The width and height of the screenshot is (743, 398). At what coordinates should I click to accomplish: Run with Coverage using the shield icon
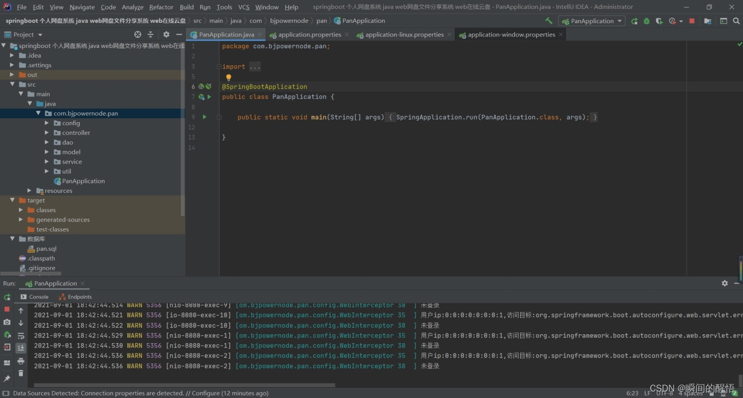659,21
